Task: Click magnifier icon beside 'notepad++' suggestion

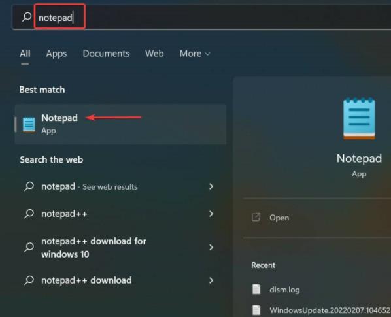Action: (x=29, y=214)
